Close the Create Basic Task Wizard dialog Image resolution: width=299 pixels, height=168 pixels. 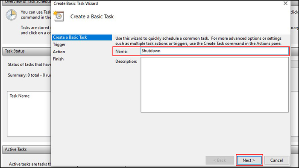point(285,3)
